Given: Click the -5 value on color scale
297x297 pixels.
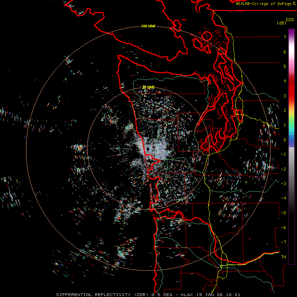Looking at the screenshot, I should 283,213.
